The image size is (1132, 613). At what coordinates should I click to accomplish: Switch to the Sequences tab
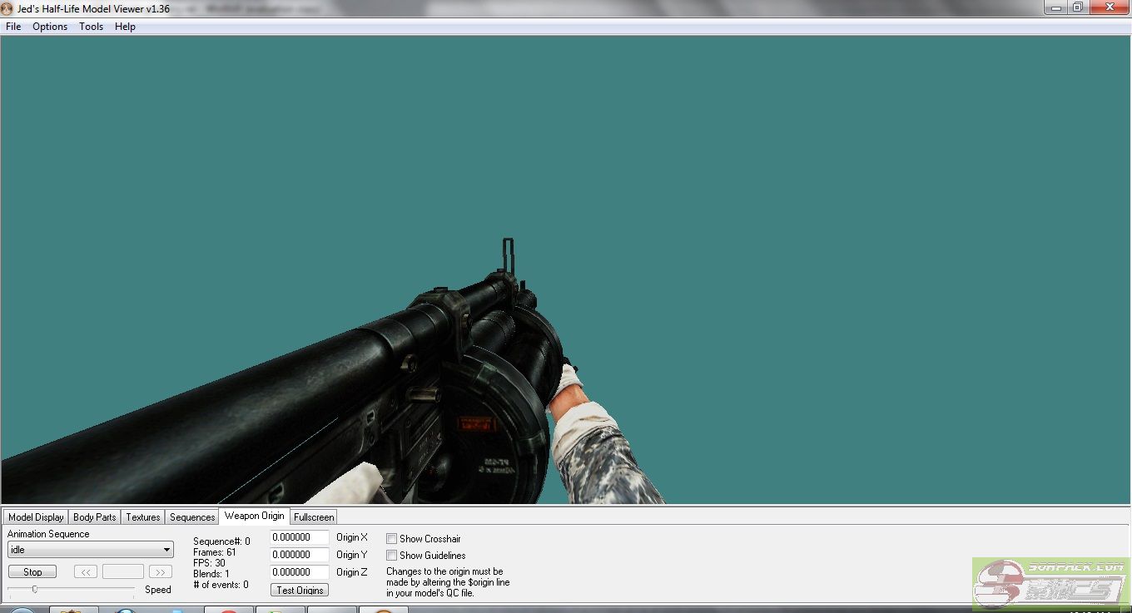[192, 517]
